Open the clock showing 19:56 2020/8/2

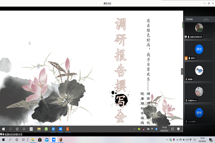(202, 139)
